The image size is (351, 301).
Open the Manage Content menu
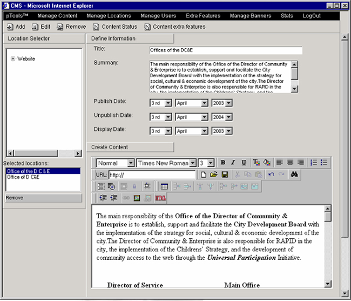coord(58,16)
